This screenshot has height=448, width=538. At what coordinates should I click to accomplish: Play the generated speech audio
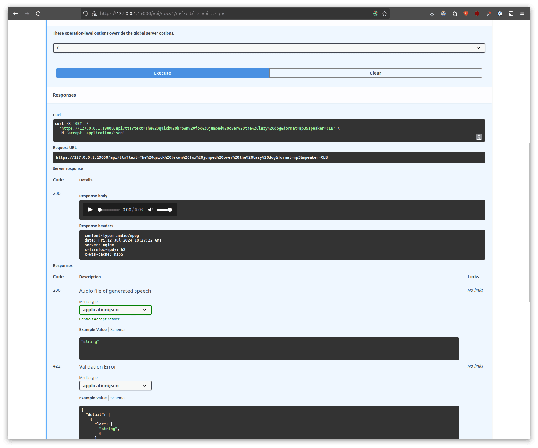pos(90,210)
